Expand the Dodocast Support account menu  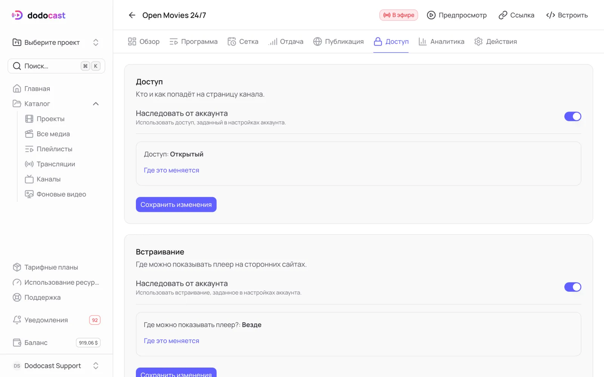(x=56, y=366)
